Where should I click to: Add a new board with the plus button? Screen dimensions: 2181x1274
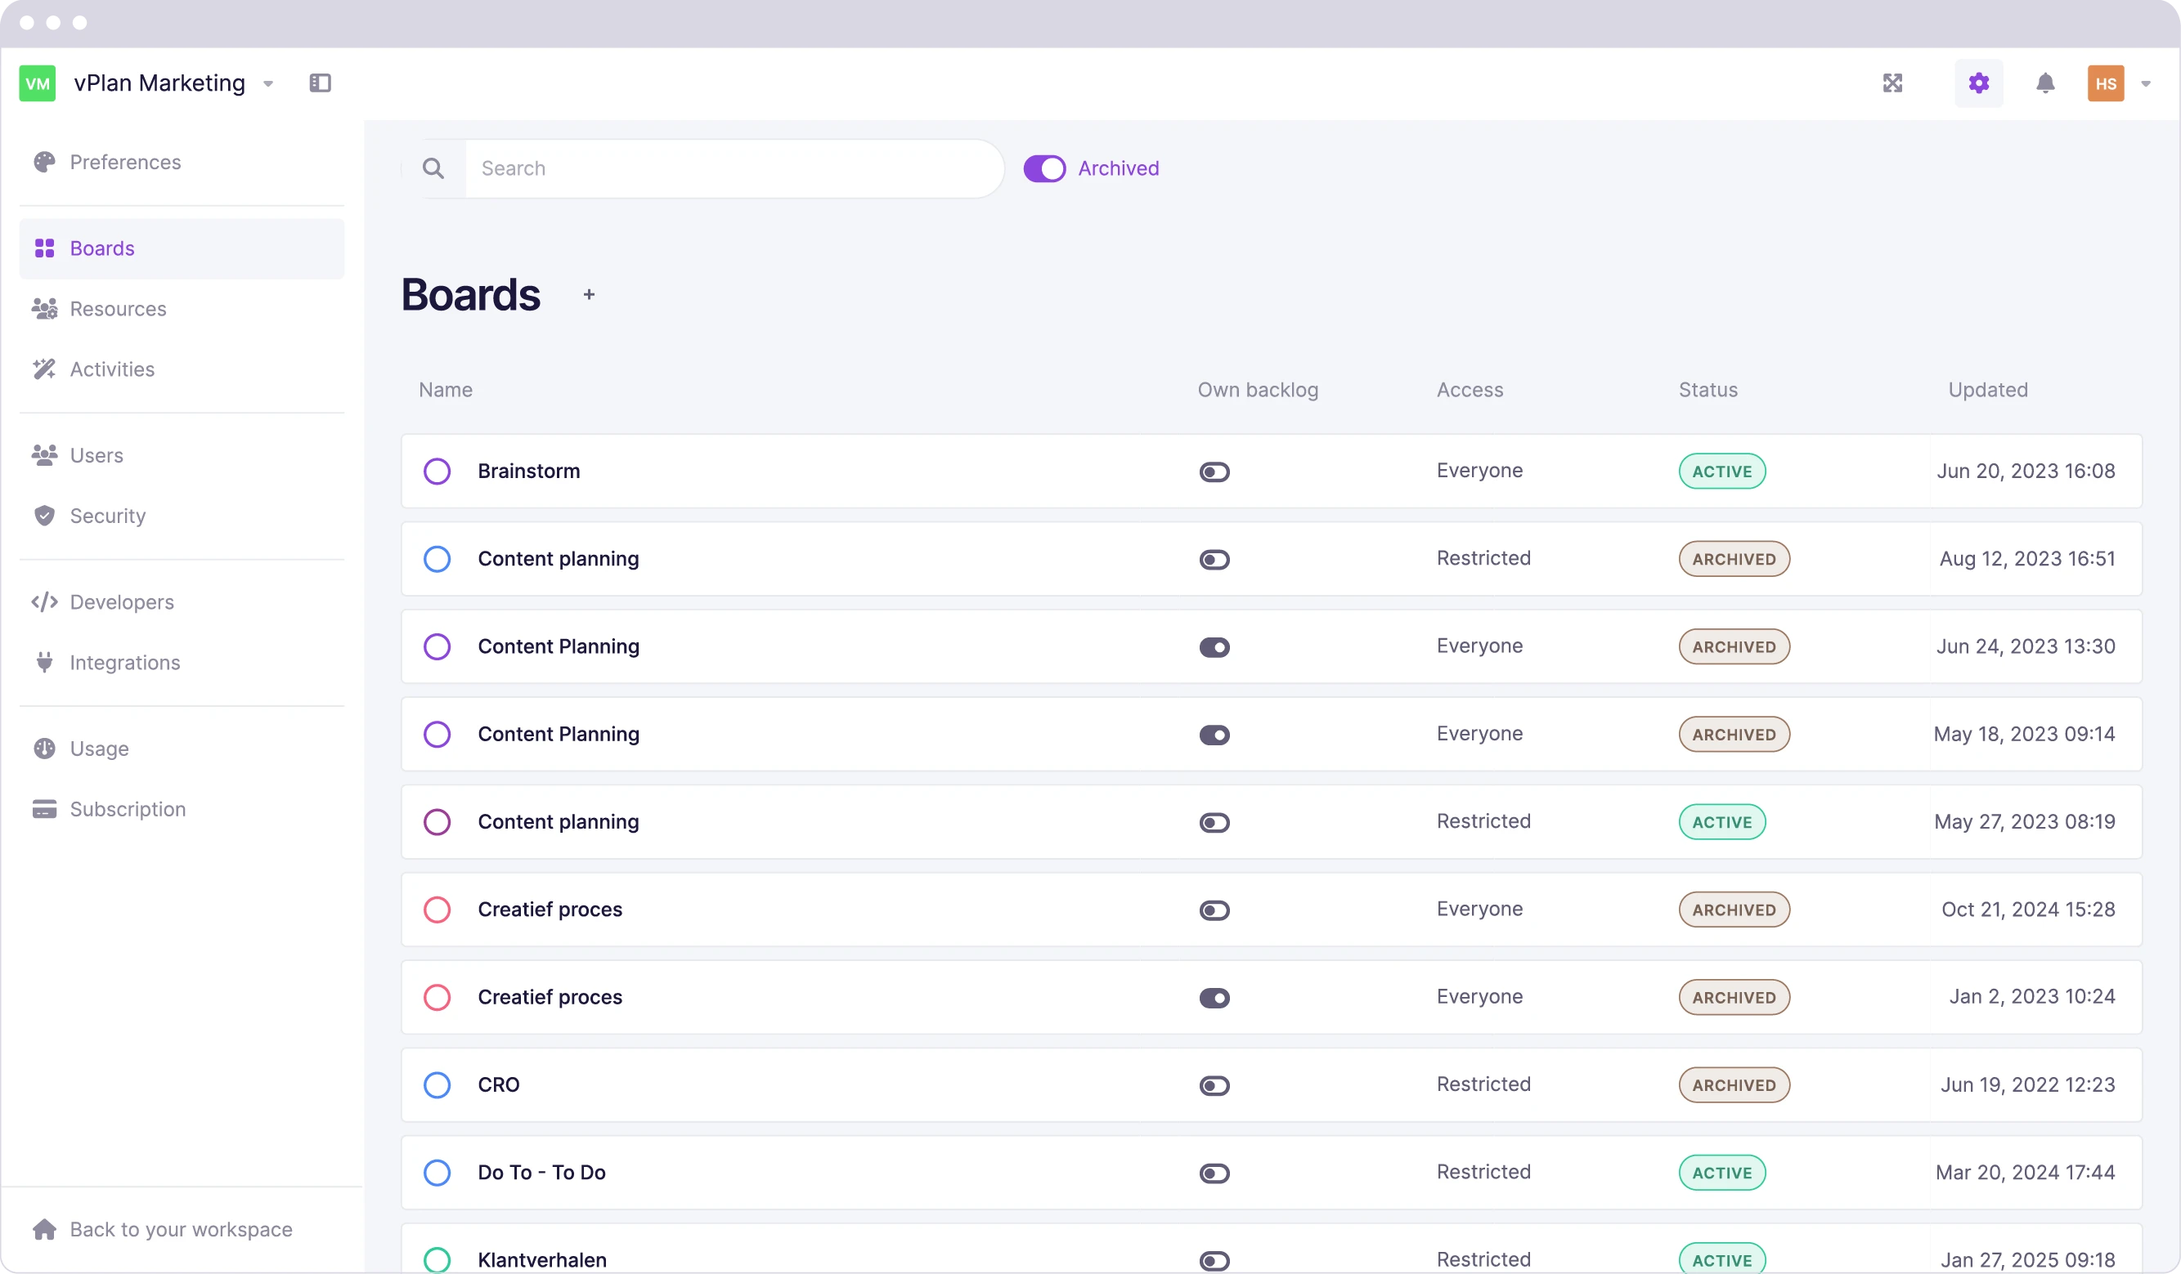(x=590, y=294)
